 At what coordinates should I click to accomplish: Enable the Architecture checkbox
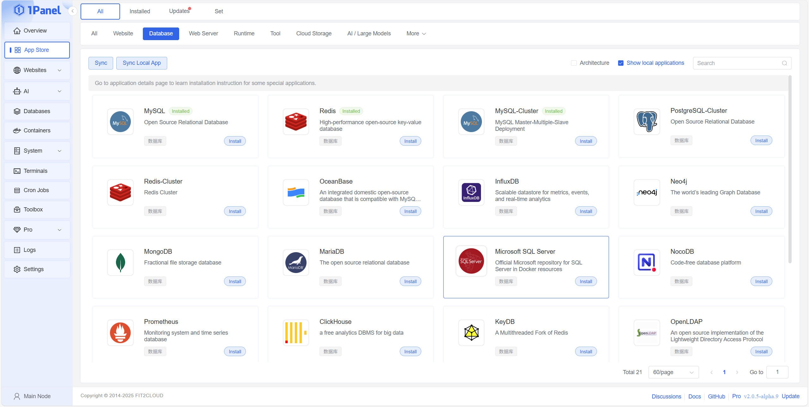[574, 63]
